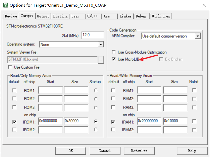Toggle the IRAM1 default checkbox
Viewport: 210px width, 157px height.
(113, 122)
